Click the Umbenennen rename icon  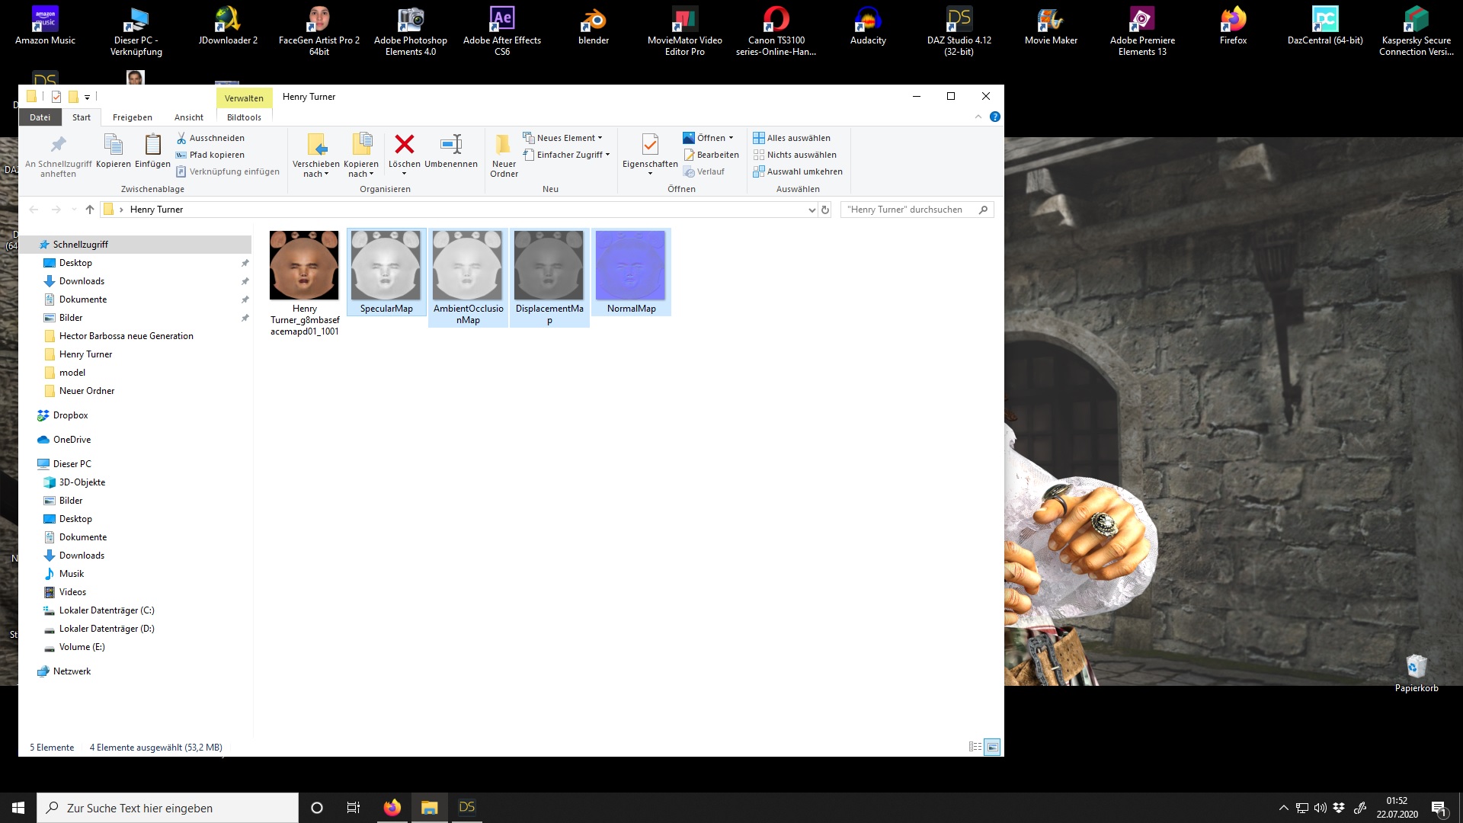point(451,144)
